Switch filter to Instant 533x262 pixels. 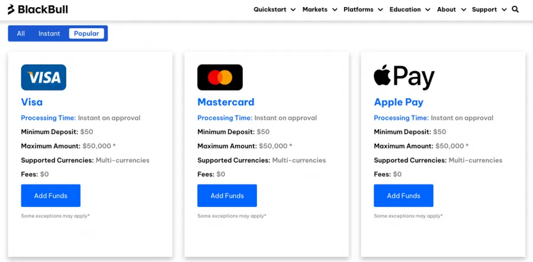tap(49, 34)
